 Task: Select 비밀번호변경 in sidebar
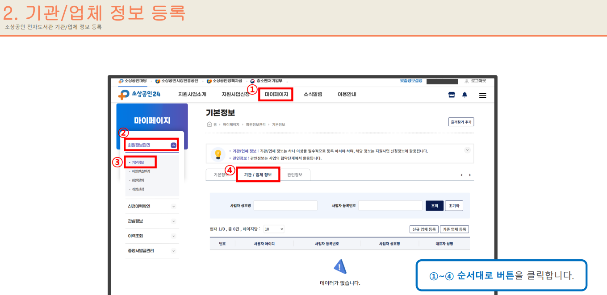pyautogui.click(x=140, y=171)
